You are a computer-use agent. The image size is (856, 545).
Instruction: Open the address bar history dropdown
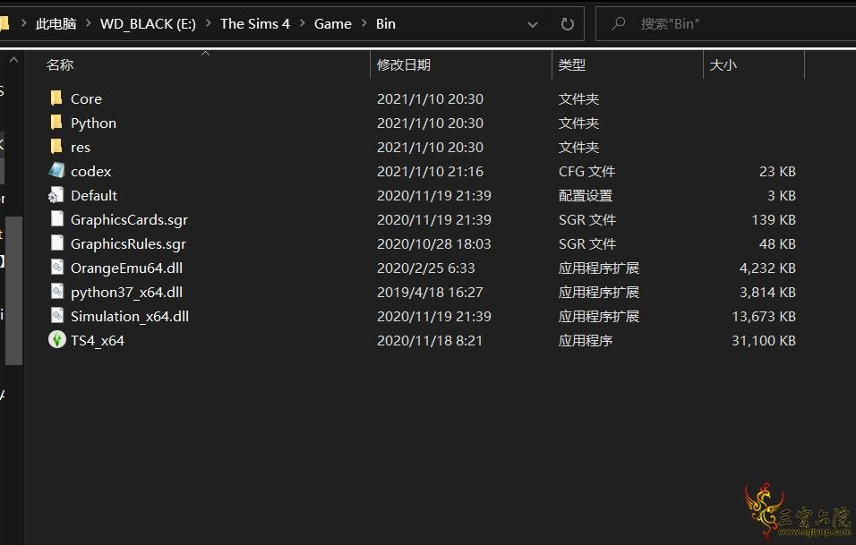[533, 24]
